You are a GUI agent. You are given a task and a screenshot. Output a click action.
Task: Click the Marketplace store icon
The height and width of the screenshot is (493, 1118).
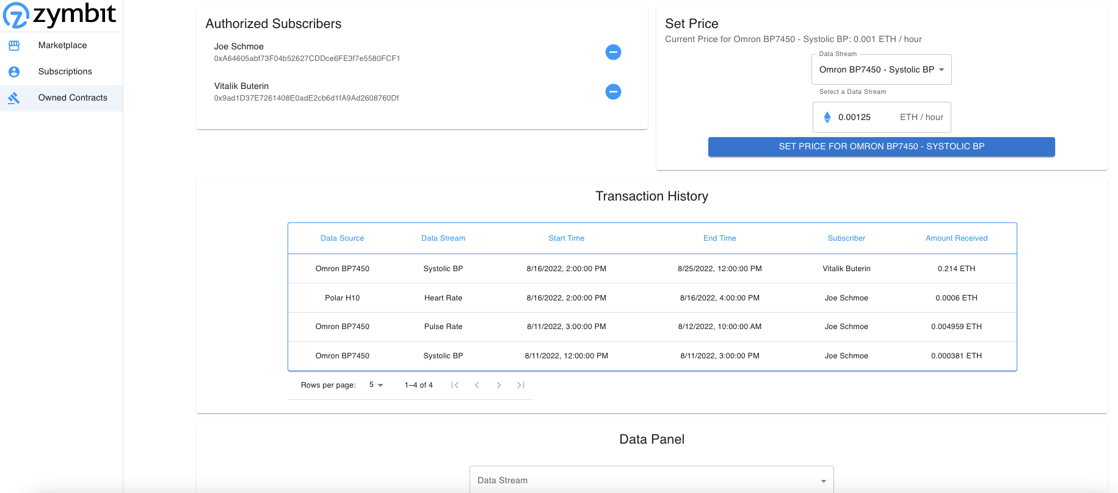(x=14, y=45)
